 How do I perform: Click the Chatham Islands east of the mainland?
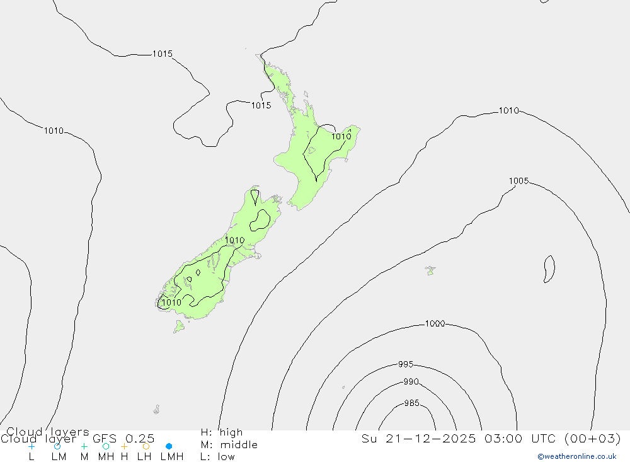[x=430, y=270]
